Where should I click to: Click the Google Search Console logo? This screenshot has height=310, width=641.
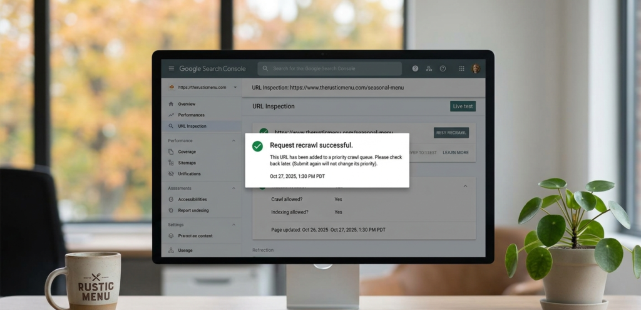(213, 69)
